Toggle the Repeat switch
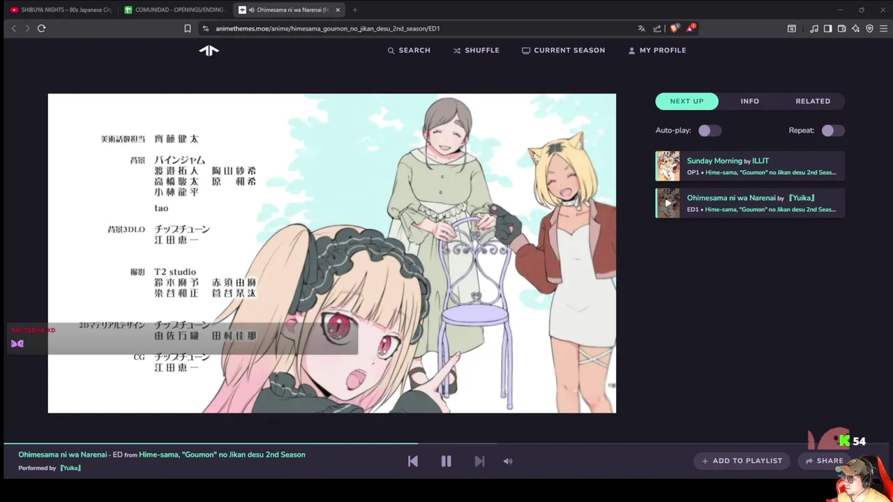 tap(833, 130)
